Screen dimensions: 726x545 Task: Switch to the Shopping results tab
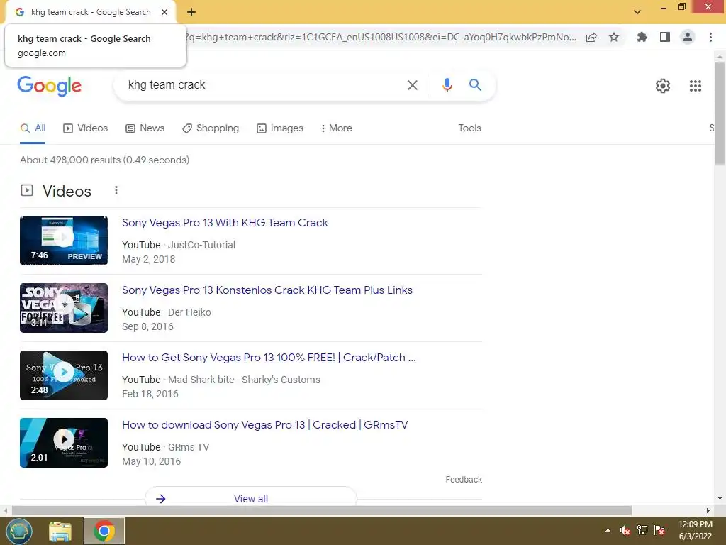tap(211, 128)
